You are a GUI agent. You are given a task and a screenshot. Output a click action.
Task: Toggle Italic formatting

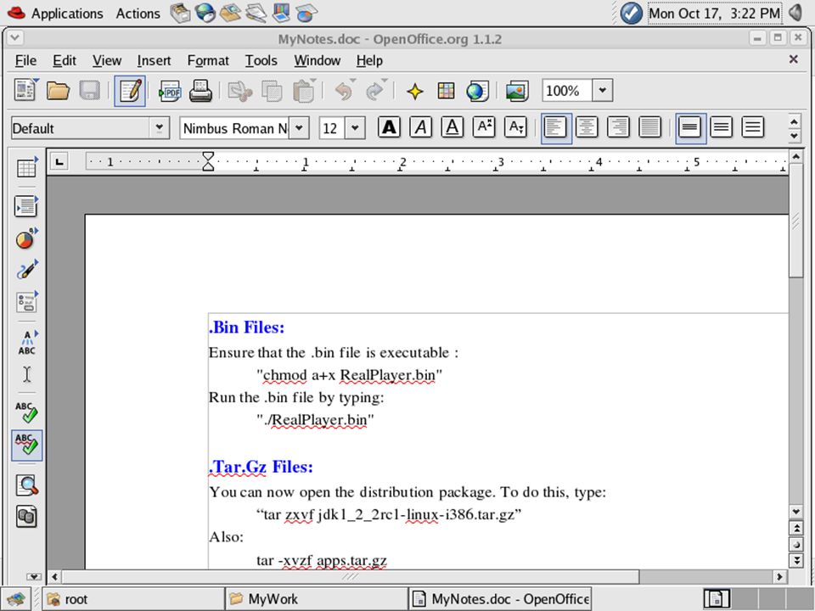coord(420,127)
